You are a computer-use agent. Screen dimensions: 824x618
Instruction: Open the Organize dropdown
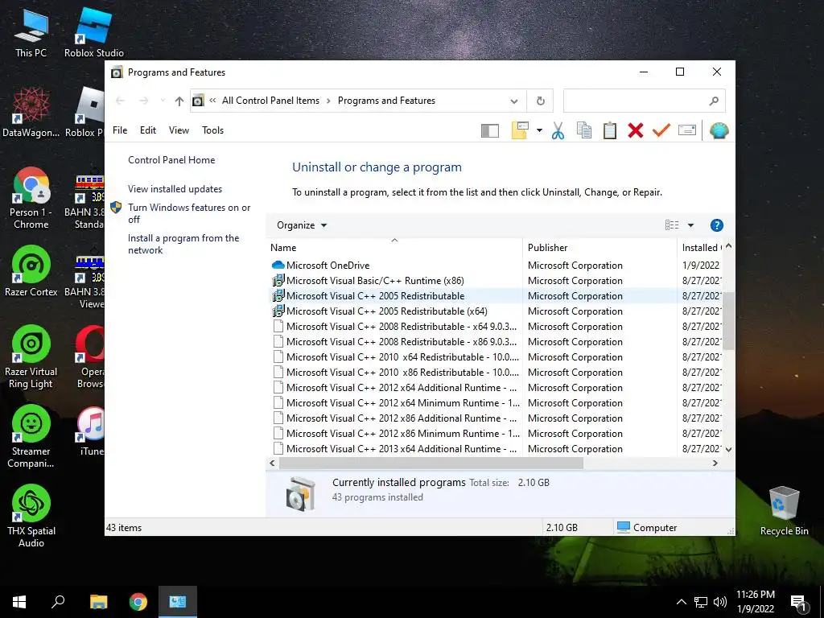click(302, 225)
